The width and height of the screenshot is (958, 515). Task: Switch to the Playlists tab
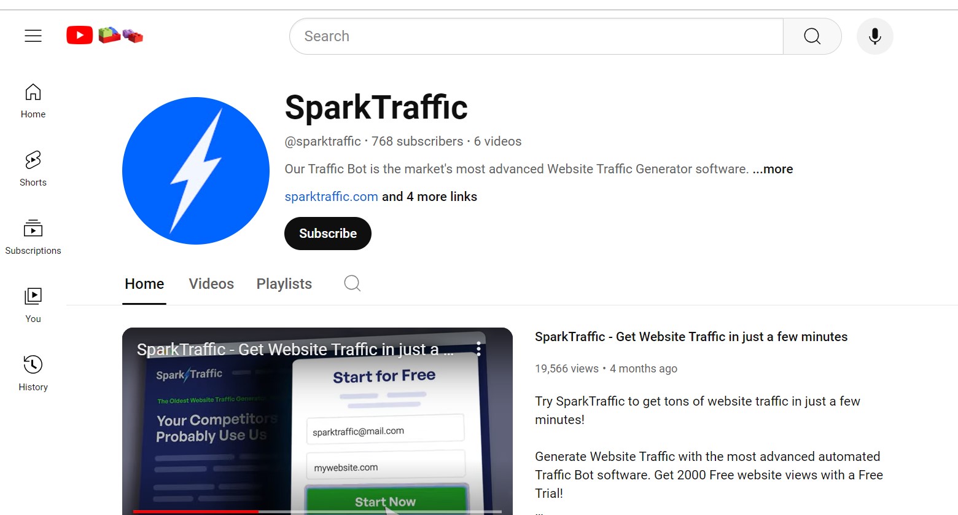click(x=284, y=284)
